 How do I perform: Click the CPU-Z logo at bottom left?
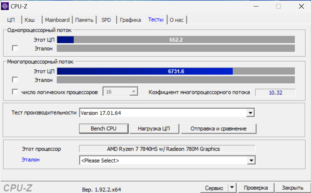coord(18,188)
